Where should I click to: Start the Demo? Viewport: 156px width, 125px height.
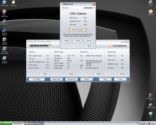click(x=105, y=79)
